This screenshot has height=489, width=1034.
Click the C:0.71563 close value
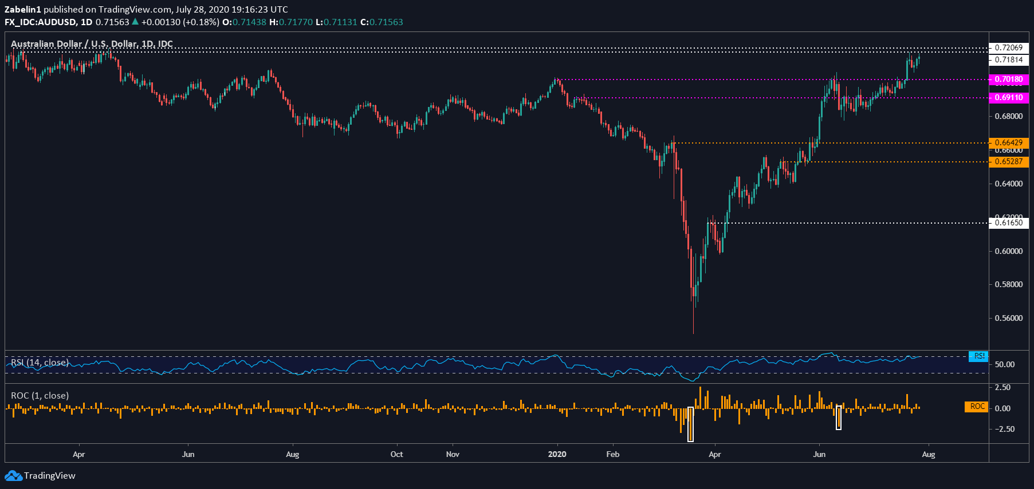coord(382,22)
